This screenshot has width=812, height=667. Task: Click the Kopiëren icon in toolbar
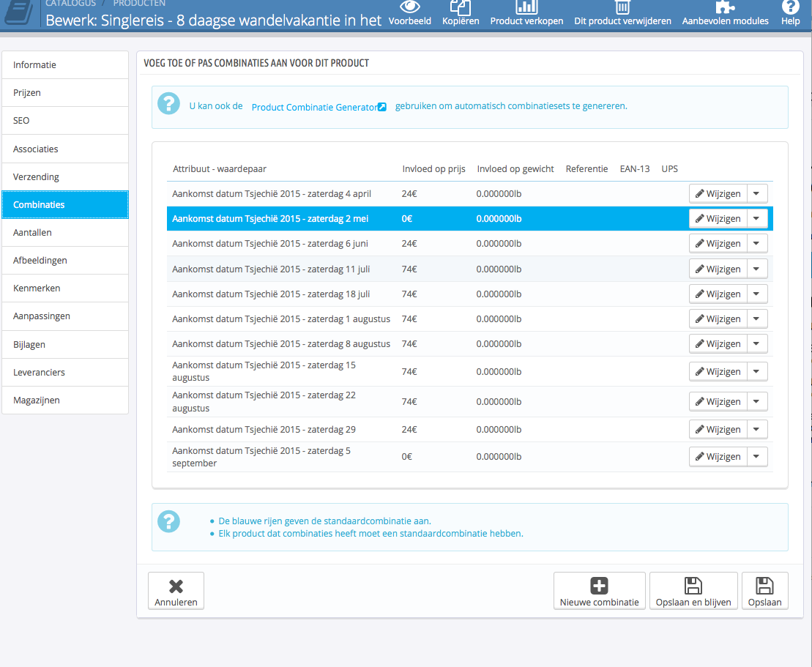[461, 8]
